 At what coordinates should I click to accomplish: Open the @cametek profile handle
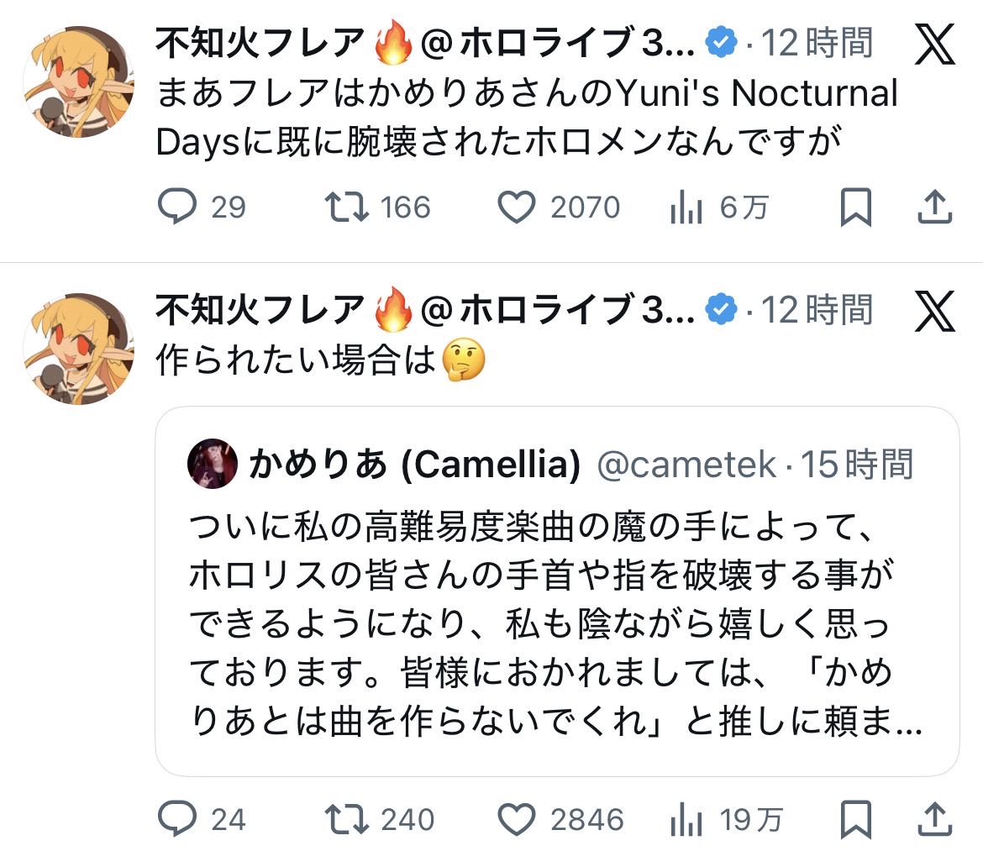tap(686, 464)
